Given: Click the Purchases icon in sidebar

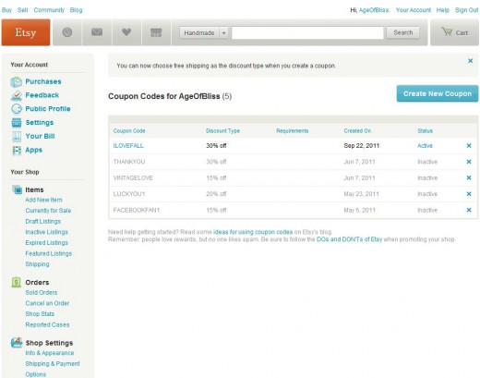Looking at the screenshot, I should click(16, 81).
